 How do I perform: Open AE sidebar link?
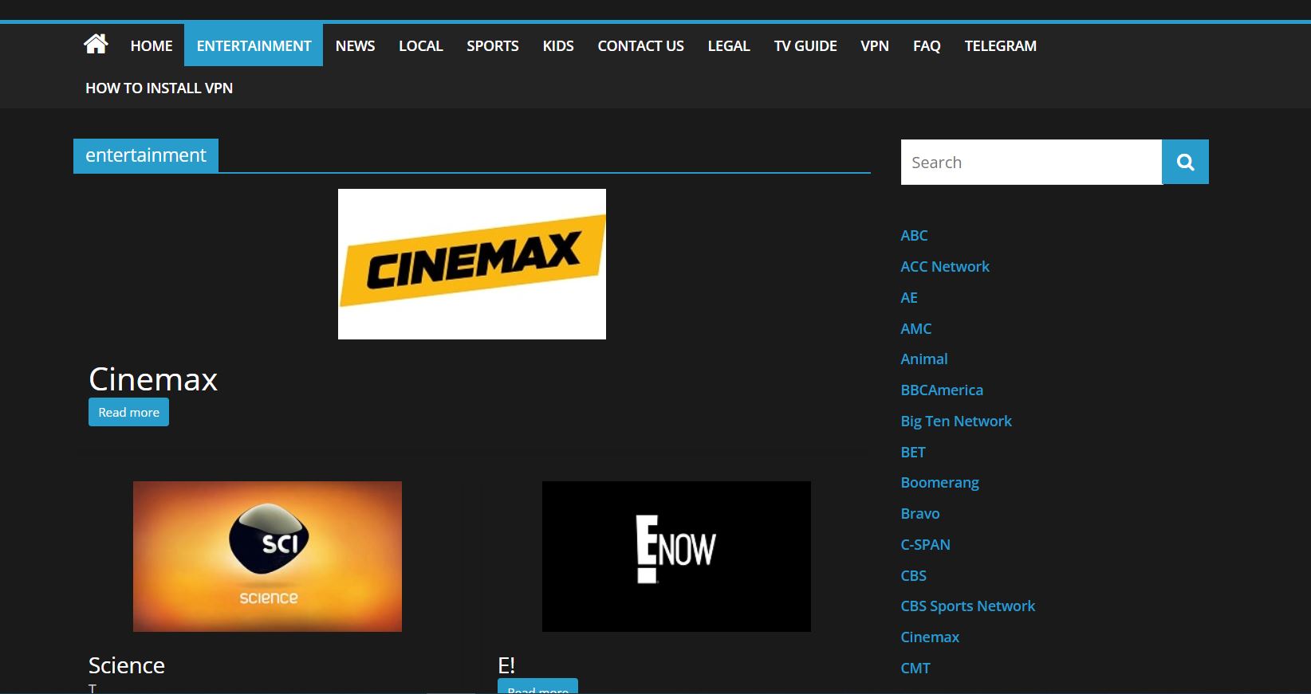pos(909,297)
